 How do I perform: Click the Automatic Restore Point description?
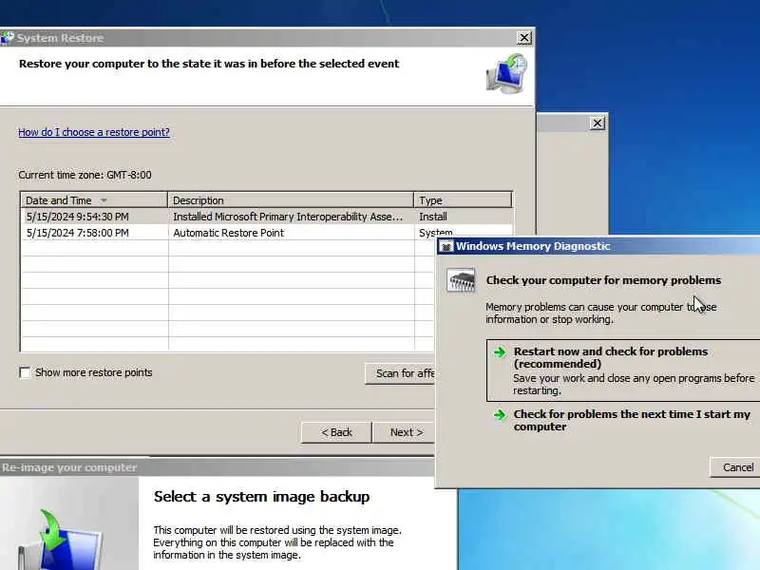pos(228,233)
